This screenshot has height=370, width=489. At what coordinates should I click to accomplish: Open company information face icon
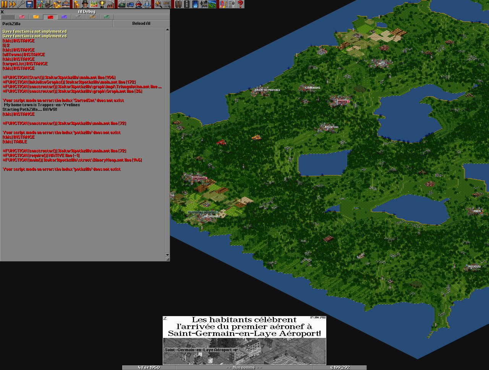[85, 4]
